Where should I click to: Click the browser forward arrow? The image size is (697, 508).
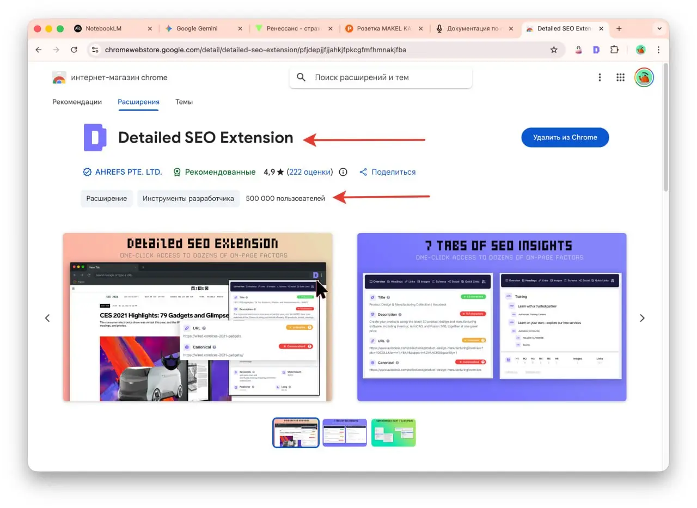56,50
